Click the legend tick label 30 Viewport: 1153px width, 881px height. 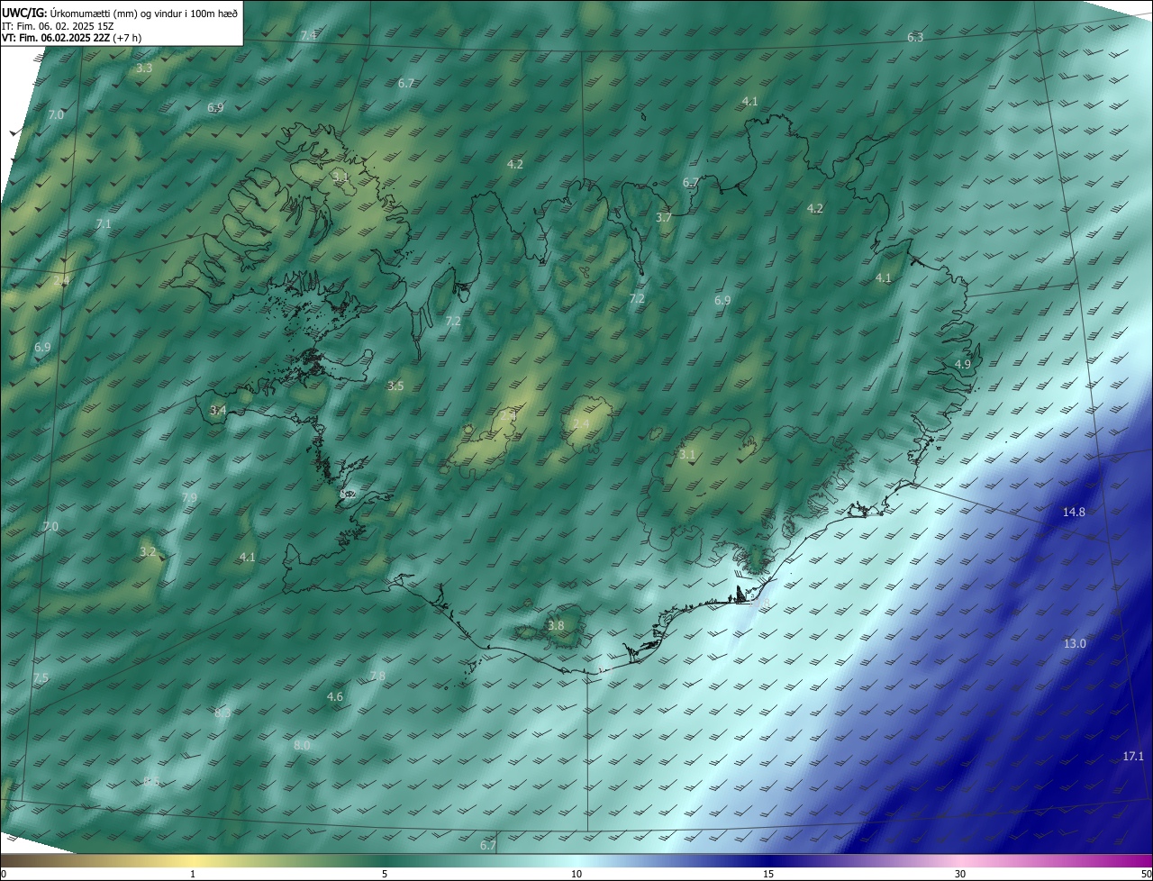960,874
